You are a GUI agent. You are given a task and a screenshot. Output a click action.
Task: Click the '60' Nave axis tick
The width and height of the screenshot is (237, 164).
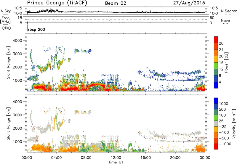(212, 18)
